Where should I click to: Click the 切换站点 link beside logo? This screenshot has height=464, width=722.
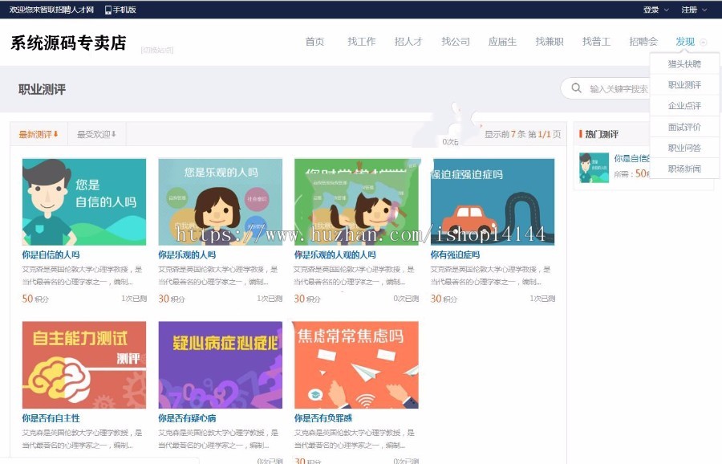pyautogui.click(x=157, y=50)
